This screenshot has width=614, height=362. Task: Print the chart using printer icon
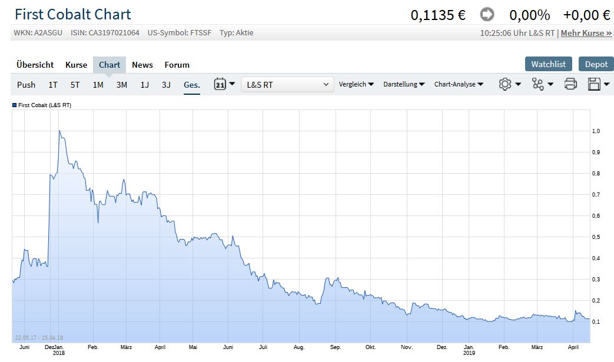[x=570, y=84]
